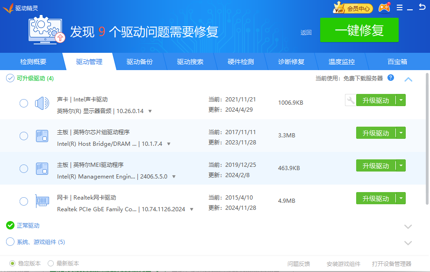
Task: Toggle the 可升级驱动 (4) select-all checkbox
Action: [10, 78]
